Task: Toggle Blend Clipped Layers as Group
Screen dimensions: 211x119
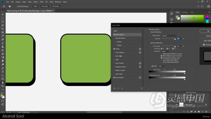Action: (162, 56)
